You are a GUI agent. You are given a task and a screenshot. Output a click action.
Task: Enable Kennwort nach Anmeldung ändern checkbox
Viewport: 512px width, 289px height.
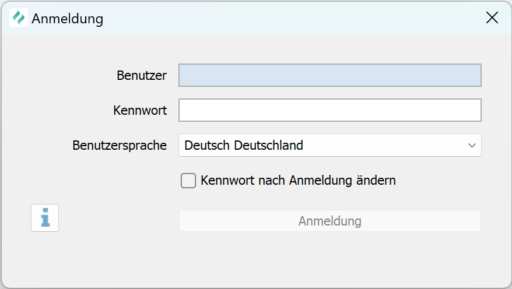(x=188, y=181)
